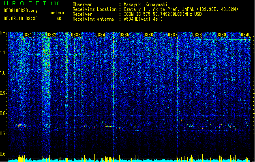
Task: Click the HROFFT 1.0.0 title text
Action: (x=32, y=3)
